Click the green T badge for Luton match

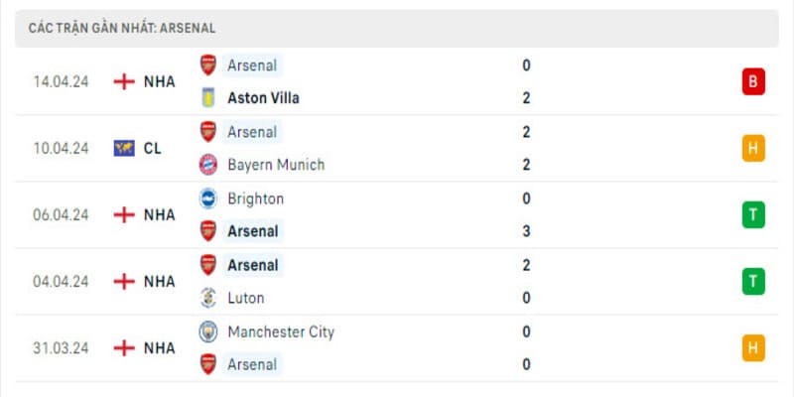[x=752, y=281]
